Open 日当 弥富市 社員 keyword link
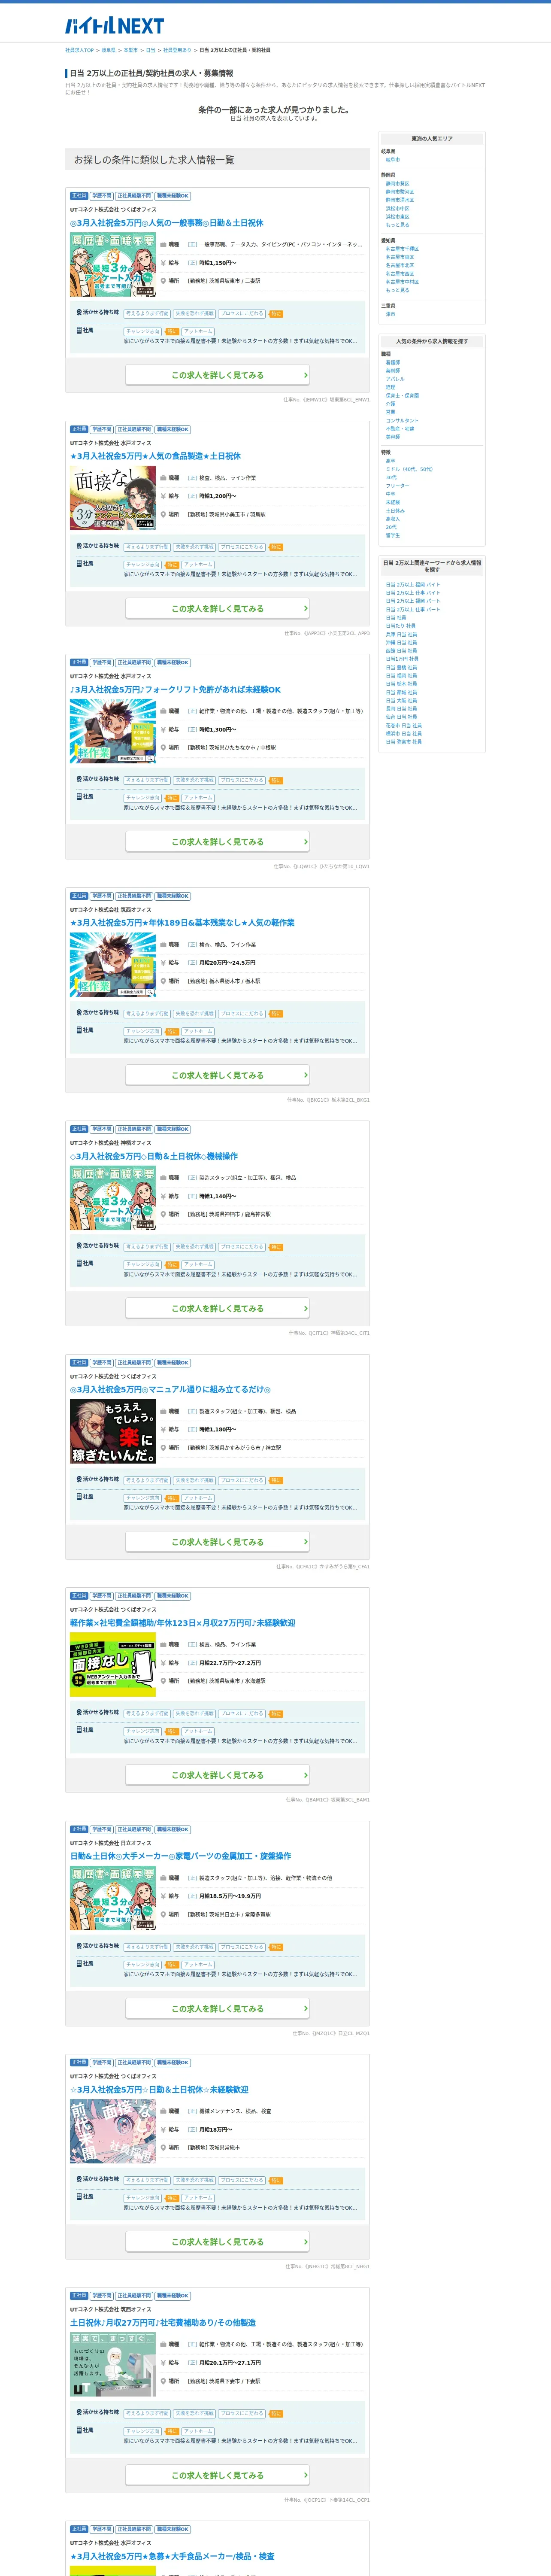 pyautogui.click(x=404, y=742)
